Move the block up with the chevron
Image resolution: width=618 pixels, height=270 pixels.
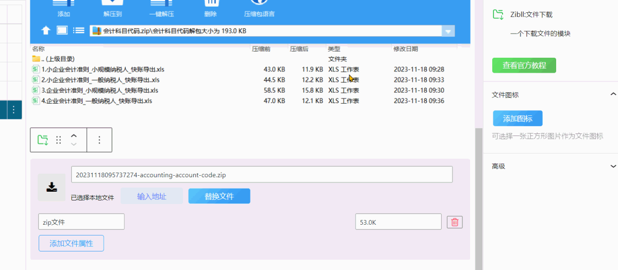click(x=74, y=135)
